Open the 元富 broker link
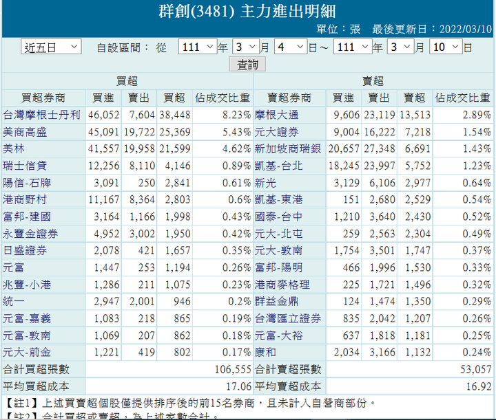Screen dimensions: 496x420 pyautogui.click(x=14, y=267)
